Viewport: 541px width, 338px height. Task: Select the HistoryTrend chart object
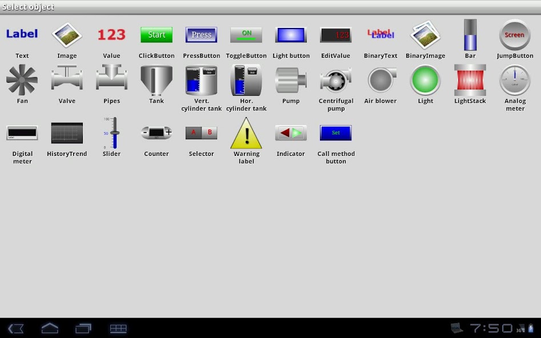67,133
